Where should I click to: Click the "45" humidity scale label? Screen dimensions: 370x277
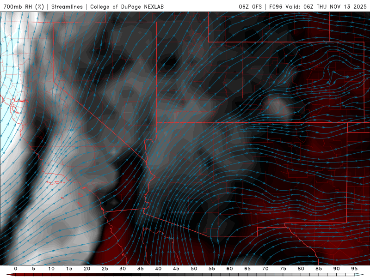[176, 269]
